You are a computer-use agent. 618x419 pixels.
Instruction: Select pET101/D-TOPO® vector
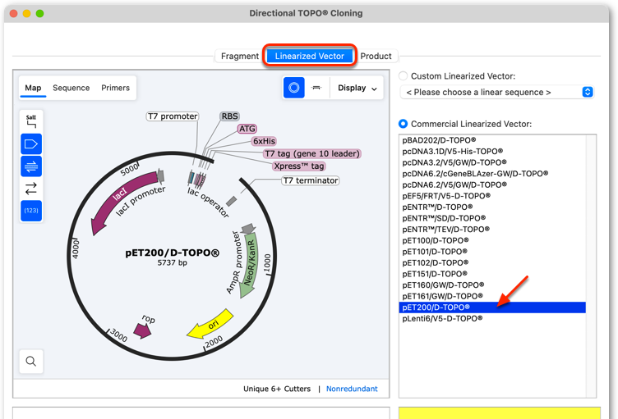[x=492, y=252]
